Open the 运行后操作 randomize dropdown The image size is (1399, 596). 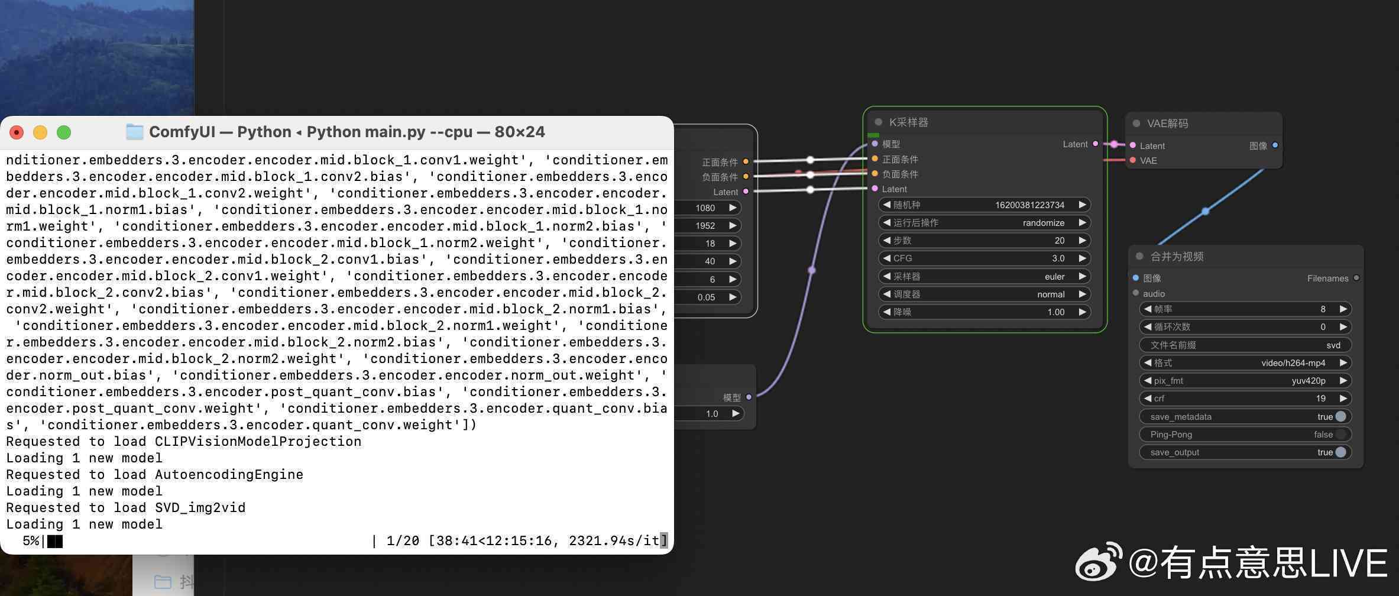(x=985, y=222)
